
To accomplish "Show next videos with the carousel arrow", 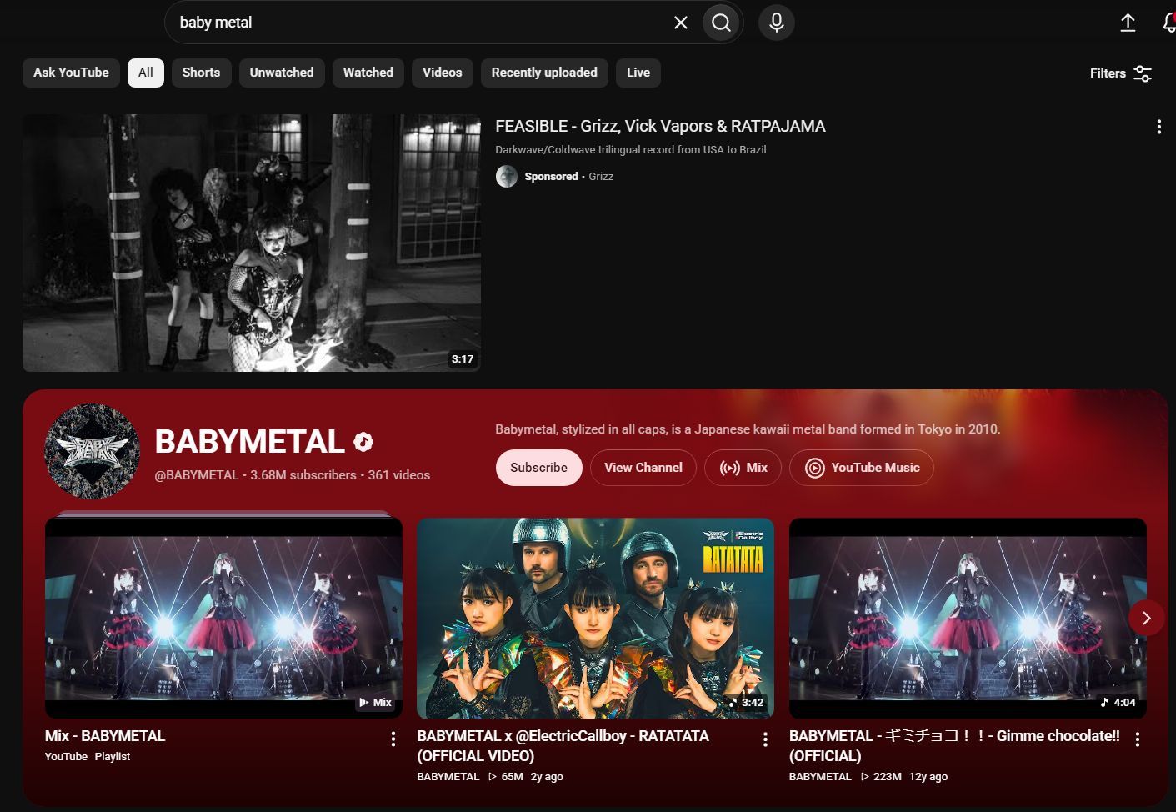I will pyautogui.click(x=1146, y=618).
